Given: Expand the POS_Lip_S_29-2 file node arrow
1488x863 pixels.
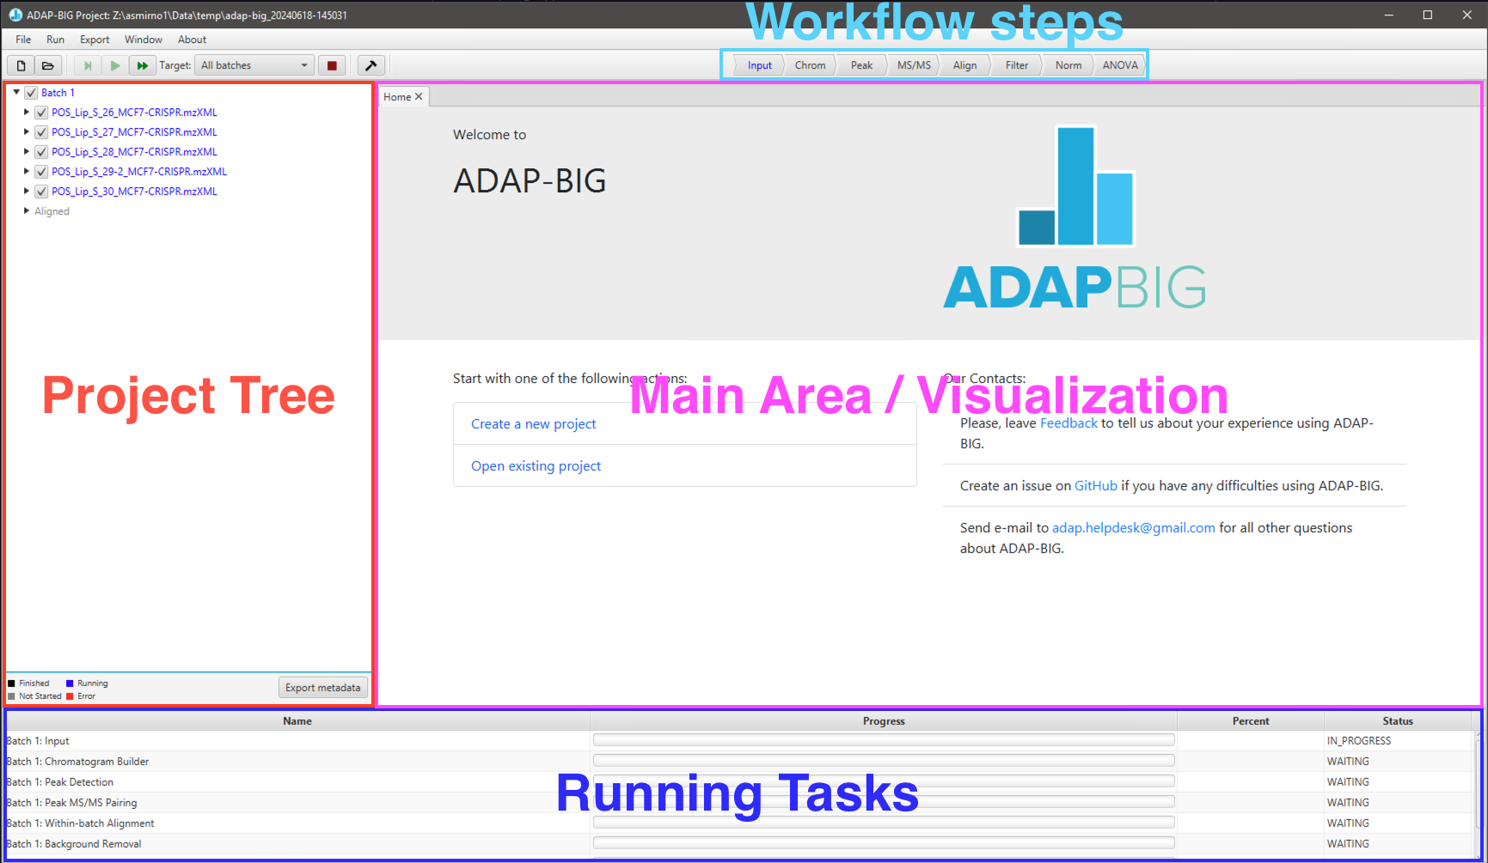Looking at the screenshot, I should [27, 171].
